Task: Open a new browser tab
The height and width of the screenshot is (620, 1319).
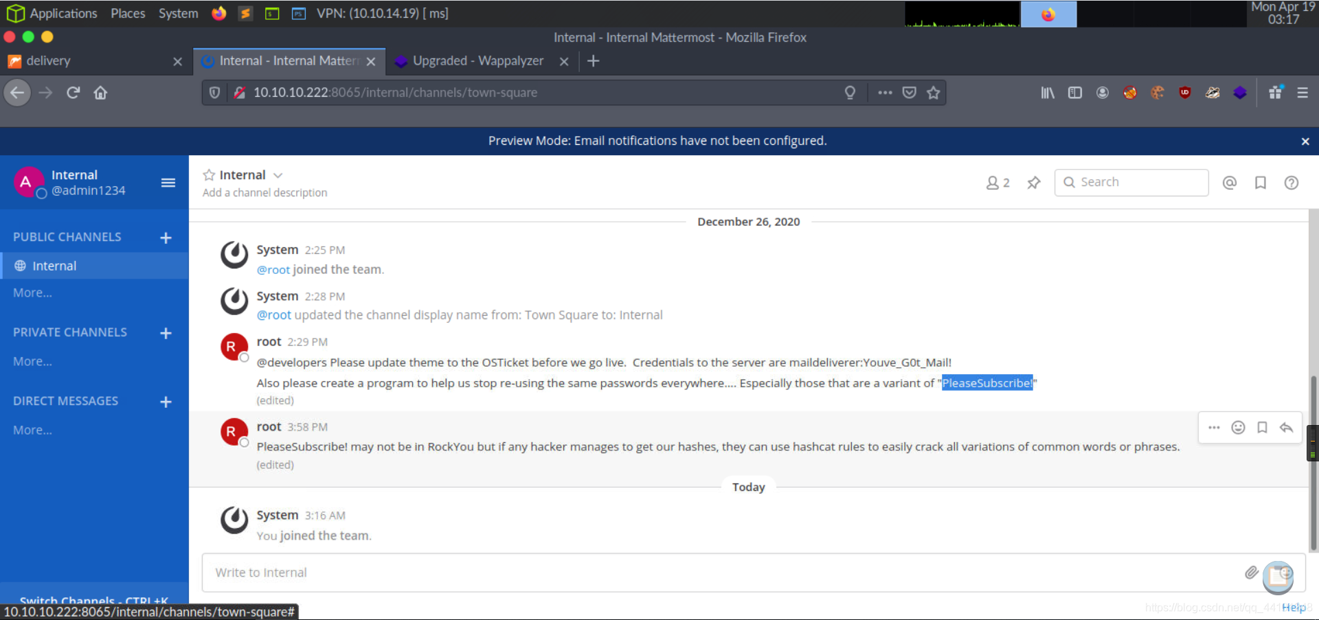Action: click(x=594, y=61)
